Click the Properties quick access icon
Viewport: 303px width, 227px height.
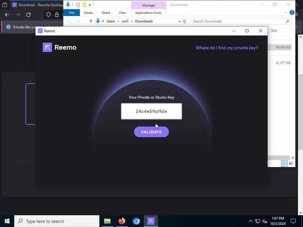(78, 5)
